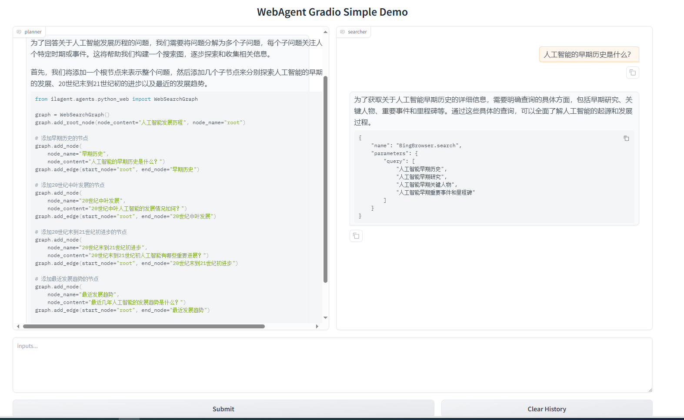684x420 pixels.
Task: Click the node_name="最近发展趋势" code line
Action: coord(83,294)
